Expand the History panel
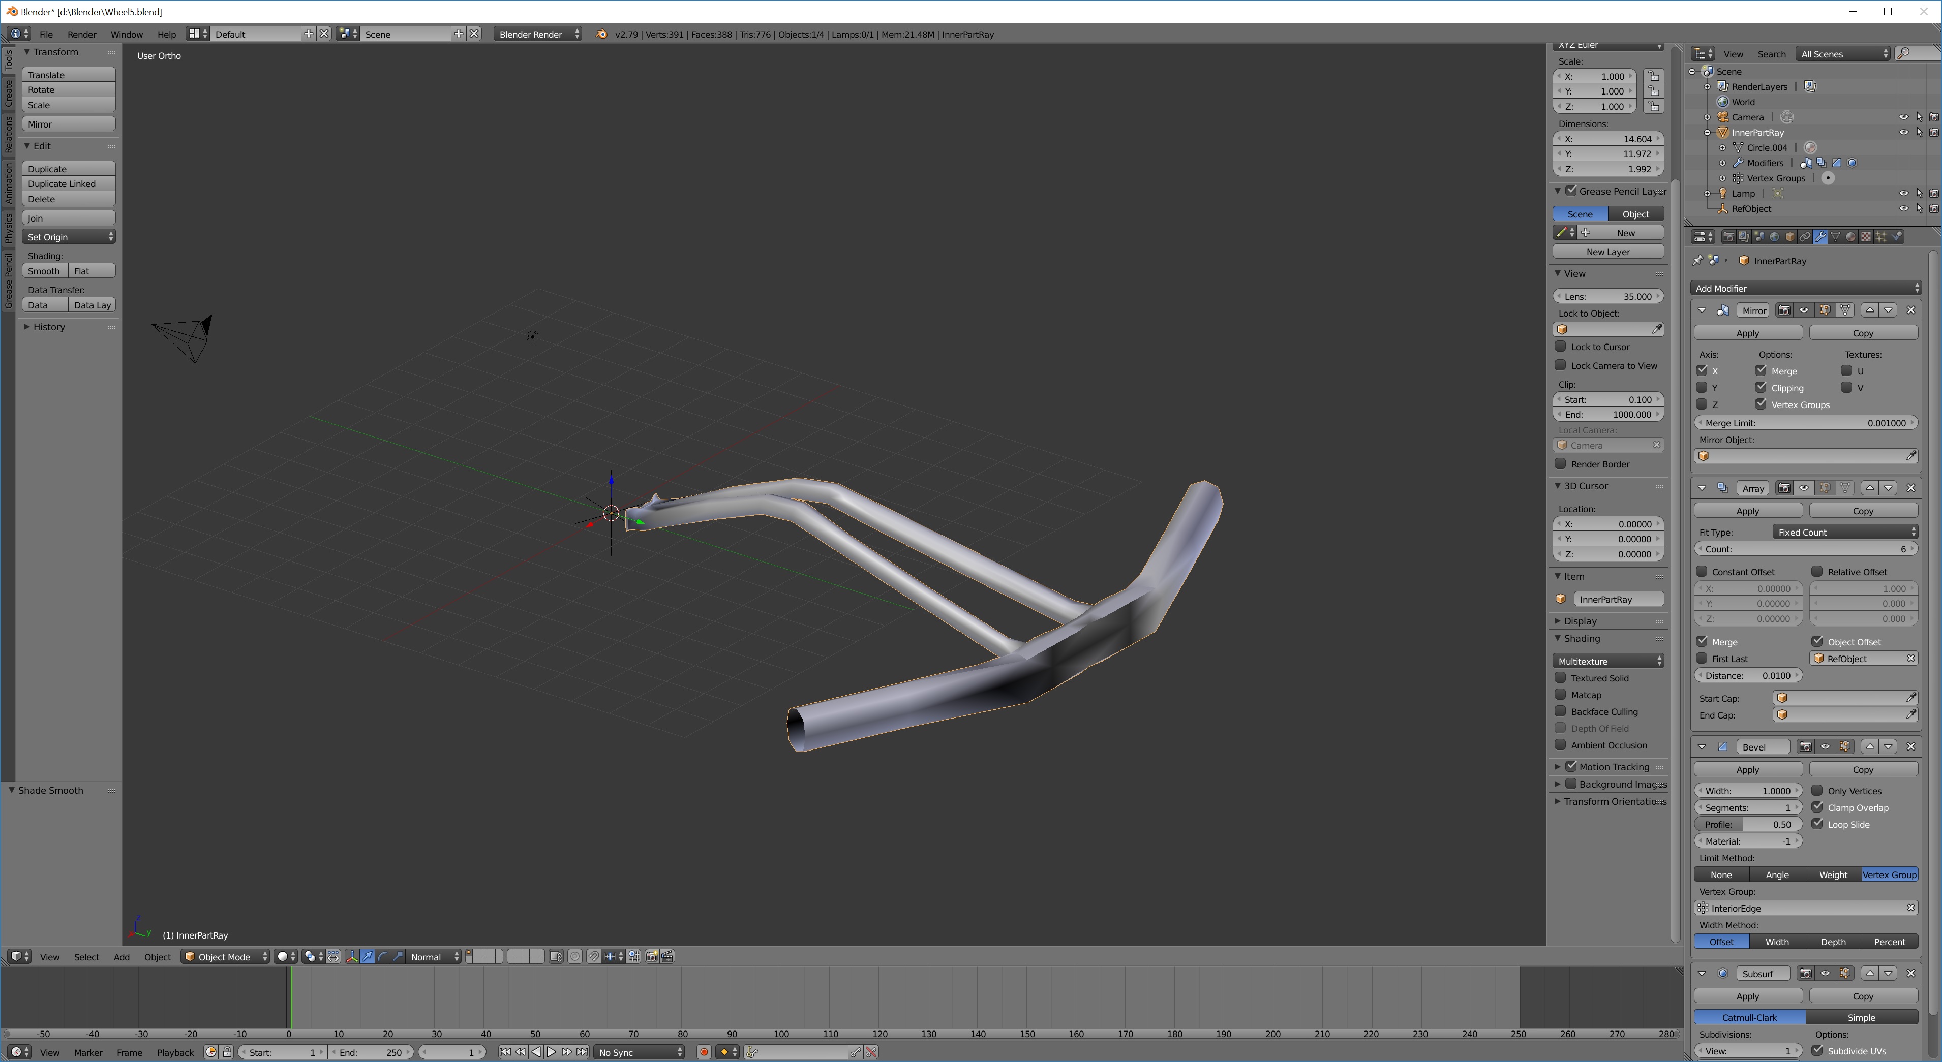 tap(48, 326)
